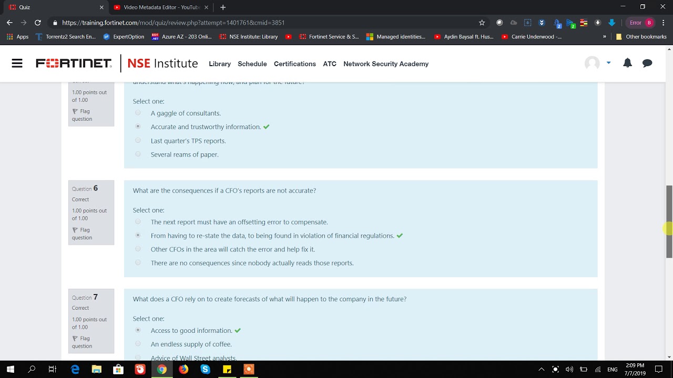Flag question 6
Screen dimensions: 673x378
[81, 234]
